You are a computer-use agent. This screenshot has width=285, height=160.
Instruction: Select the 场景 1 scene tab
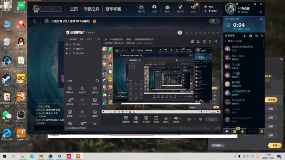tap(89, 39)
